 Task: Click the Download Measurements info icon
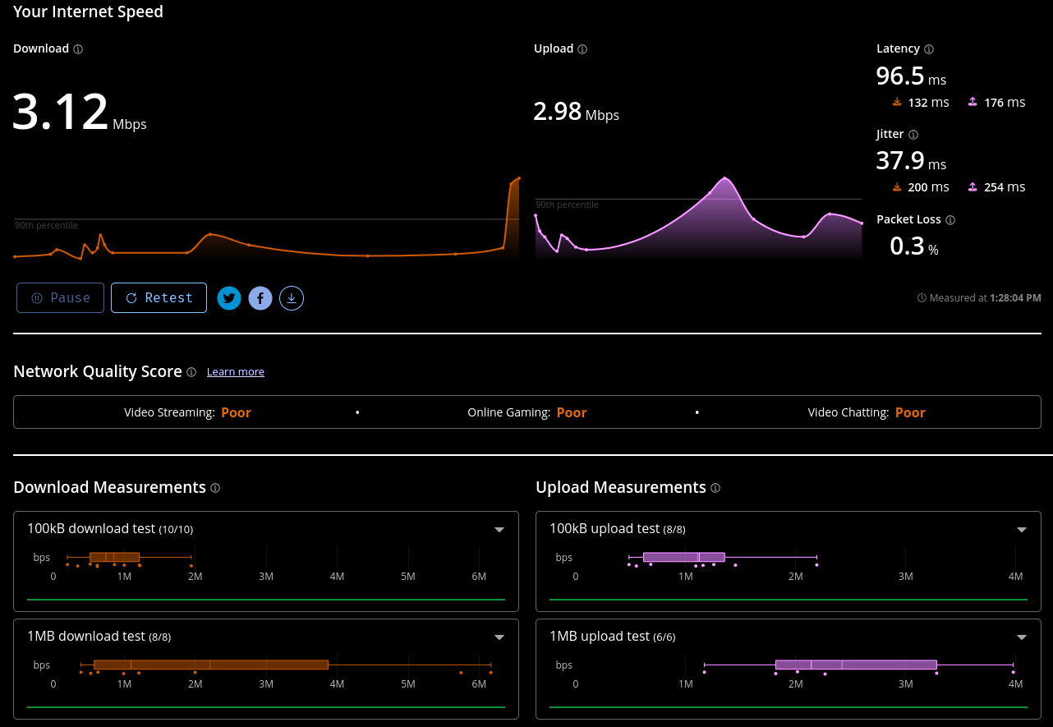[x=215, y=488]
